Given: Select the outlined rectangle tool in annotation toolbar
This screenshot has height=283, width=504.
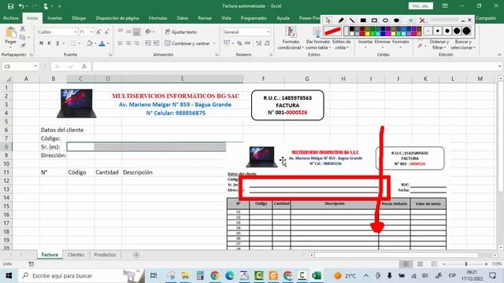Looking at the screenshot, I should (x=374, y=20).
